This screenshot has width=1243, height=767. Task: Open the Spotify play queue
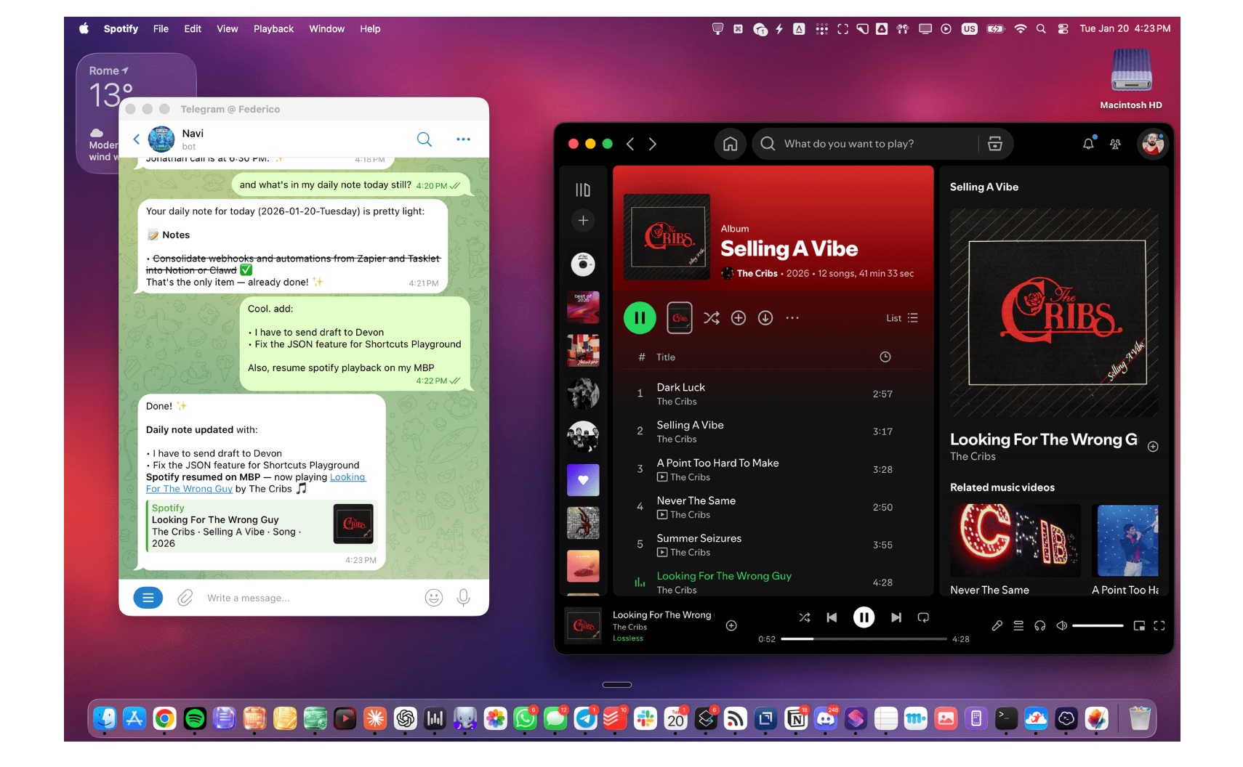click(1018, 625)
